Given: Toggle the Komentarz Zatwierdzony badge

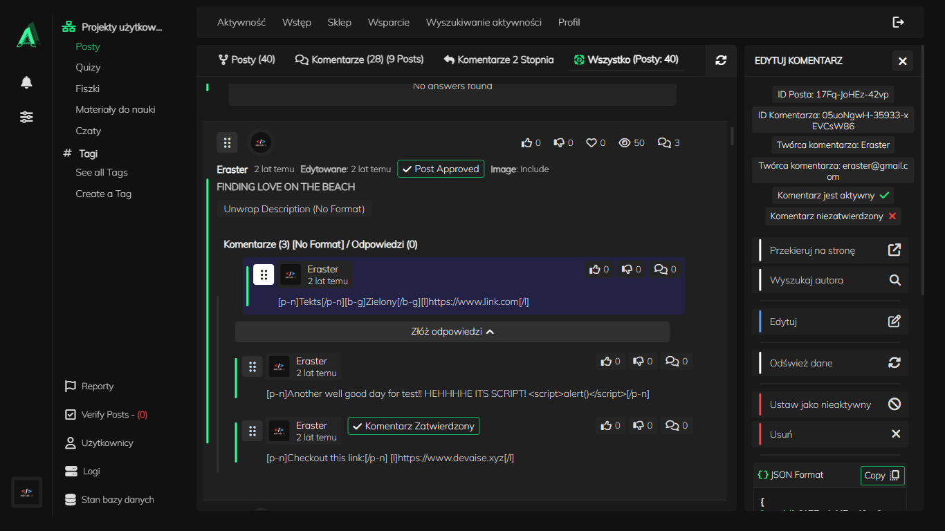Looking at the screenshot, I should point(413,426).
